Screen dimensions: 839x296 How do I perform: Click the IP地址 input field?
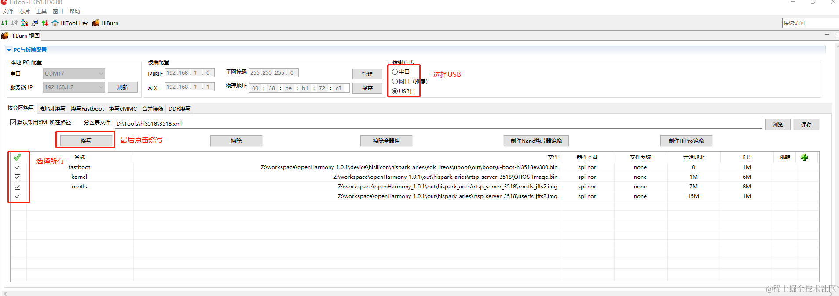pos(190,73)
